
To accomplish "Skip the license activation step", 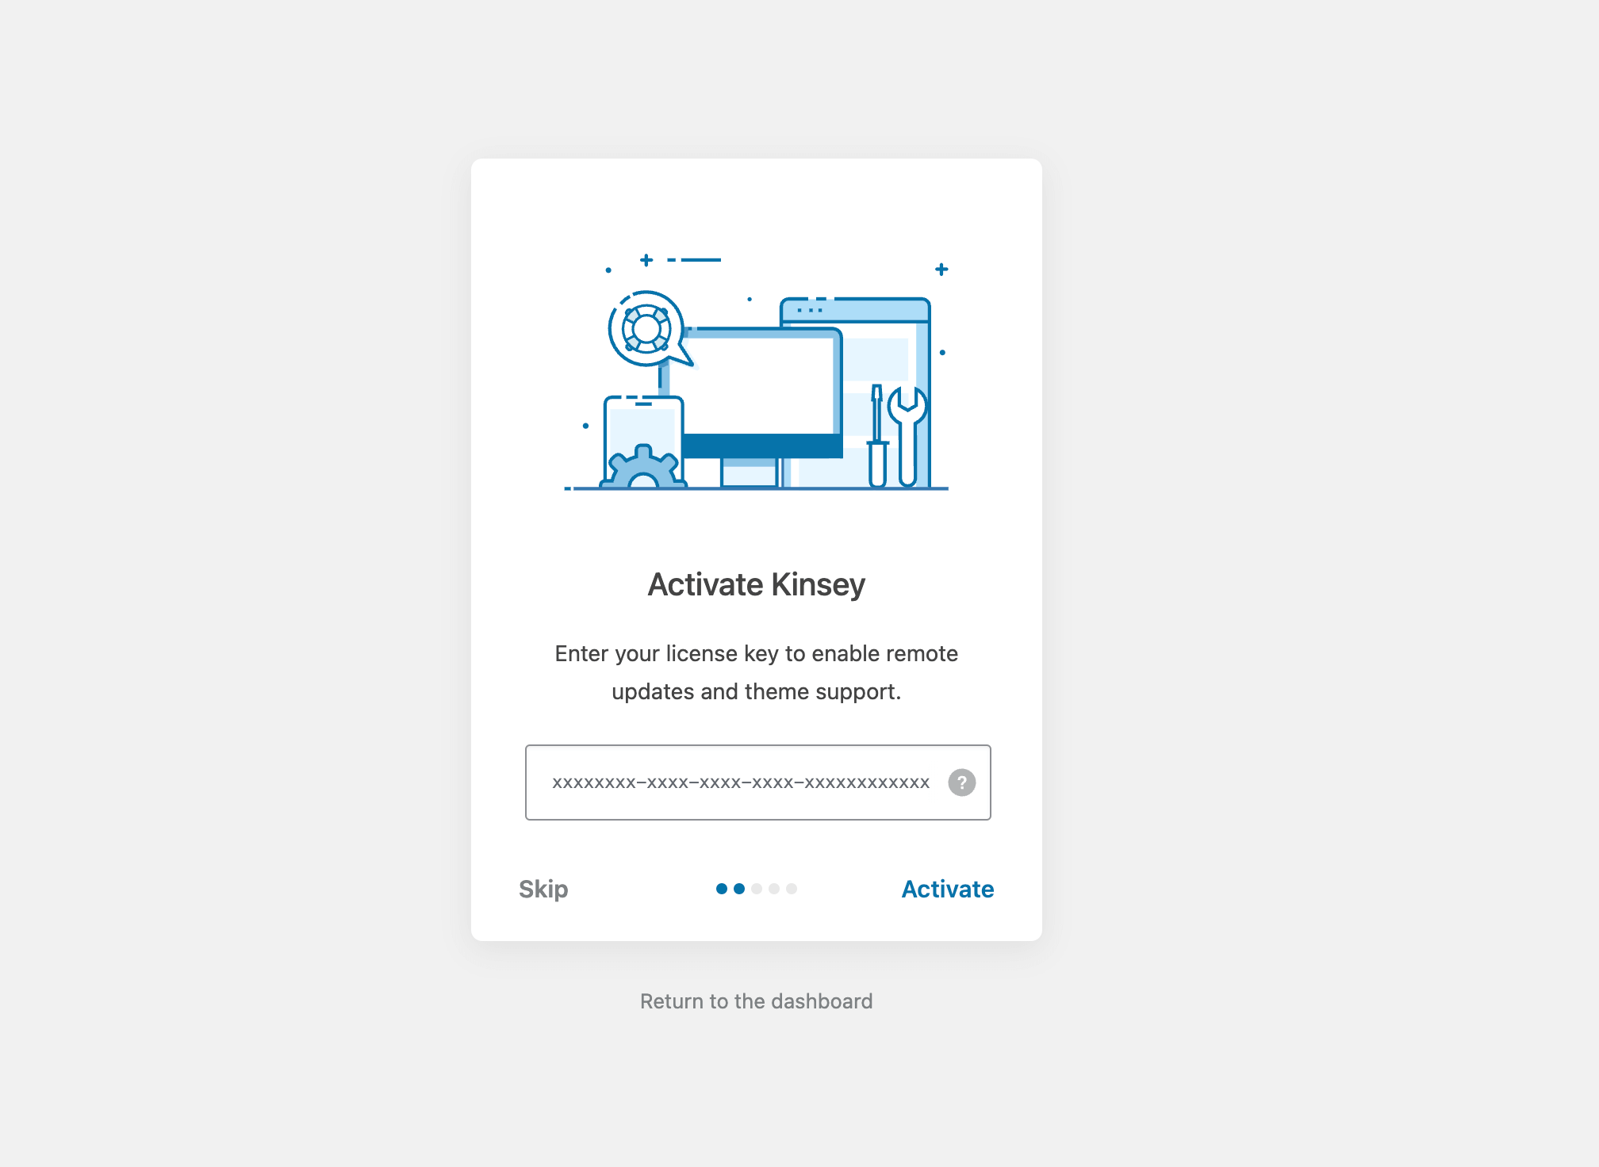I will coord(543,889).
